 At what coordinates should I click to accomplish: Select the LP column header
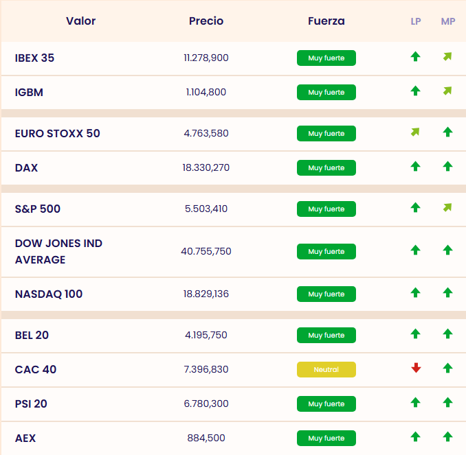coord(416,21)
